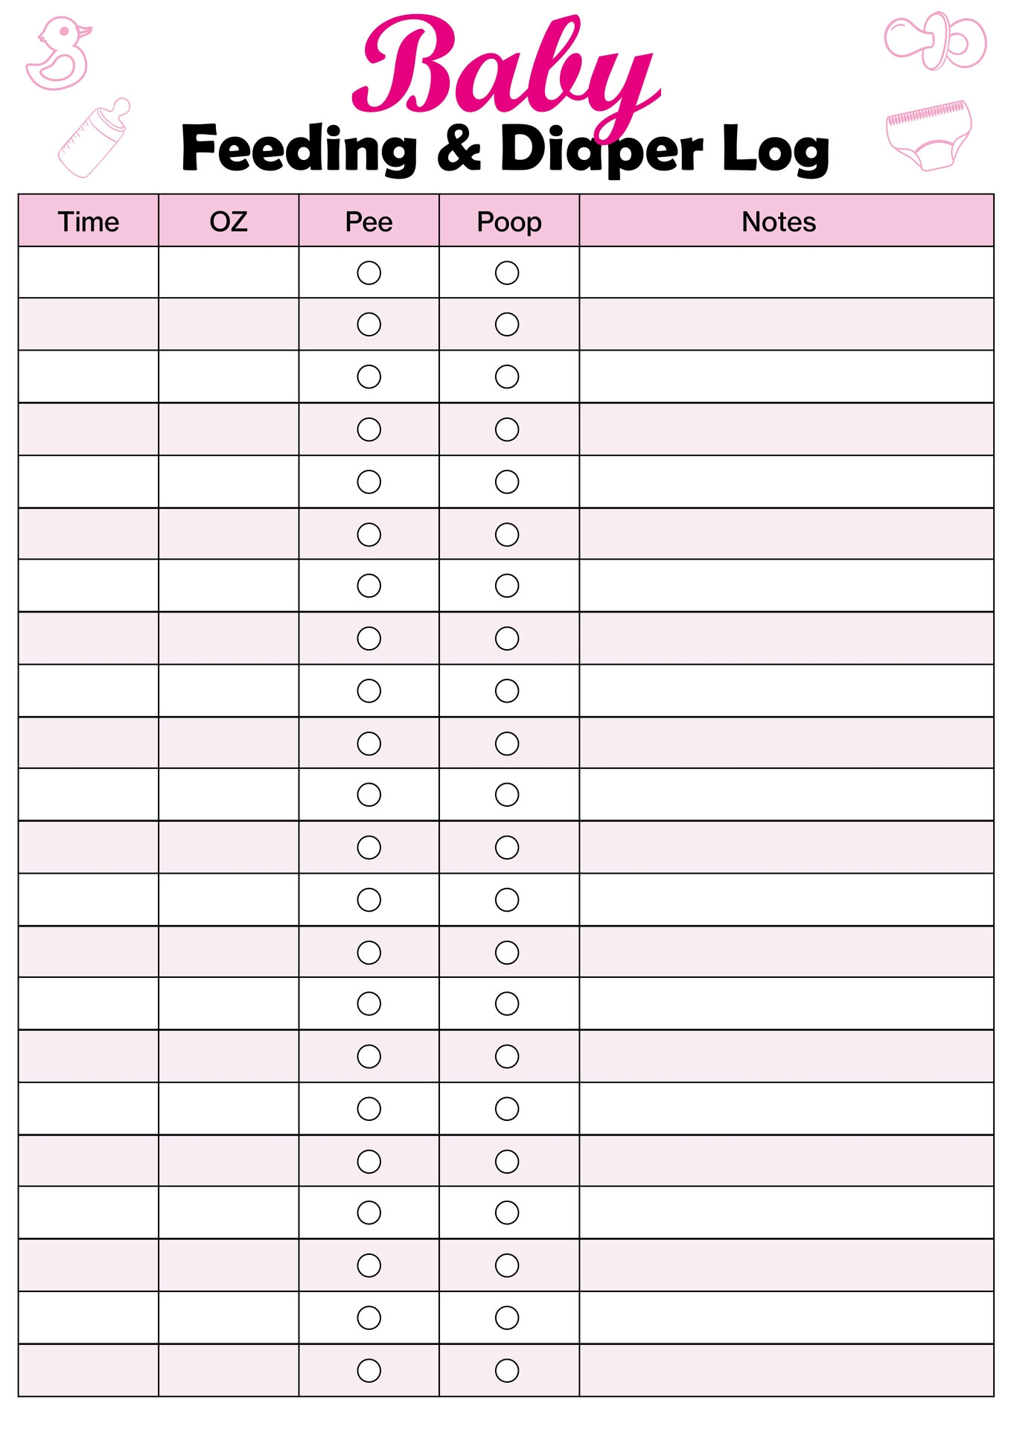The image size is (1011, 1429).
Task: Mark the Poop circle in last row
Action: click(x=507, y=1370)
